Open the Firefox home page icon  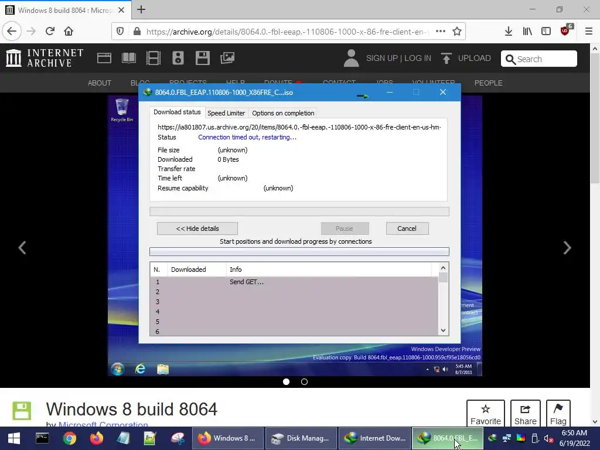(x=69, y=32)
